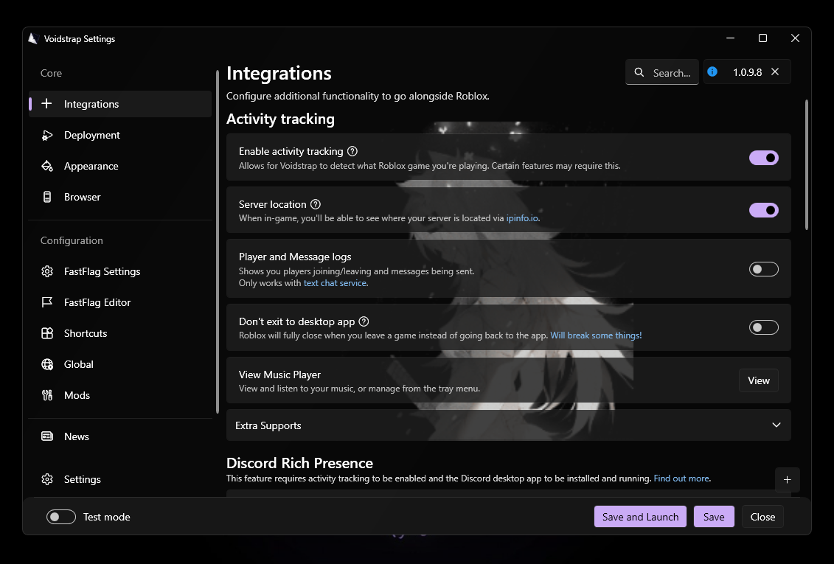Expand Discord Rich Presence with the plus control

click(x=787, y=479)
